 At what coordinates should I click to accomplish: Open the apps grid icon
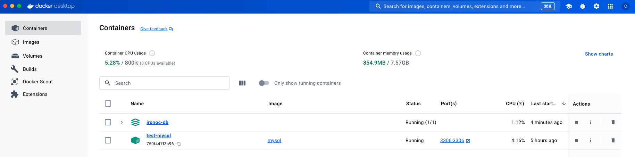click(610, 6)
